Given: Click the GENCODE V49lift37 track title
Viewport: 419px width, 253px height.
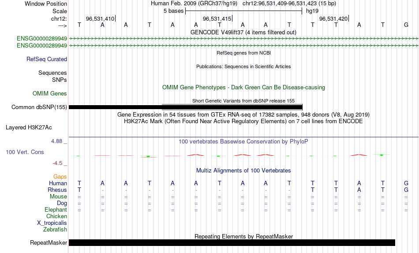Looking at the screenshot, I should tap(243, 32).
